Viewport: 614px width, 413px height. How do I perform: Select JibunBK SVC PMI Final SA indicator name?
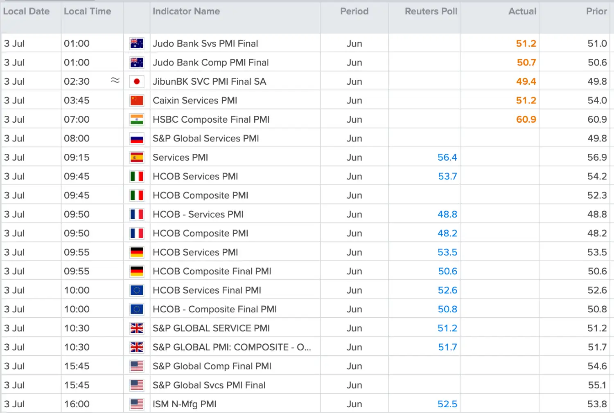point(210,81)
